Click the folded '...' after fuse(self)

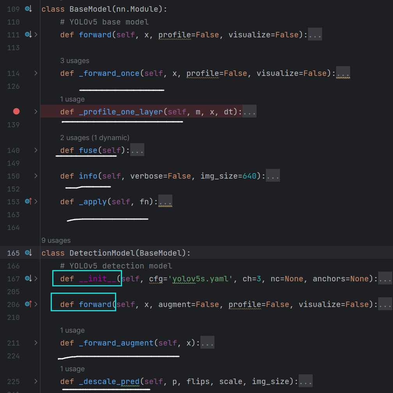coord(137,150)
